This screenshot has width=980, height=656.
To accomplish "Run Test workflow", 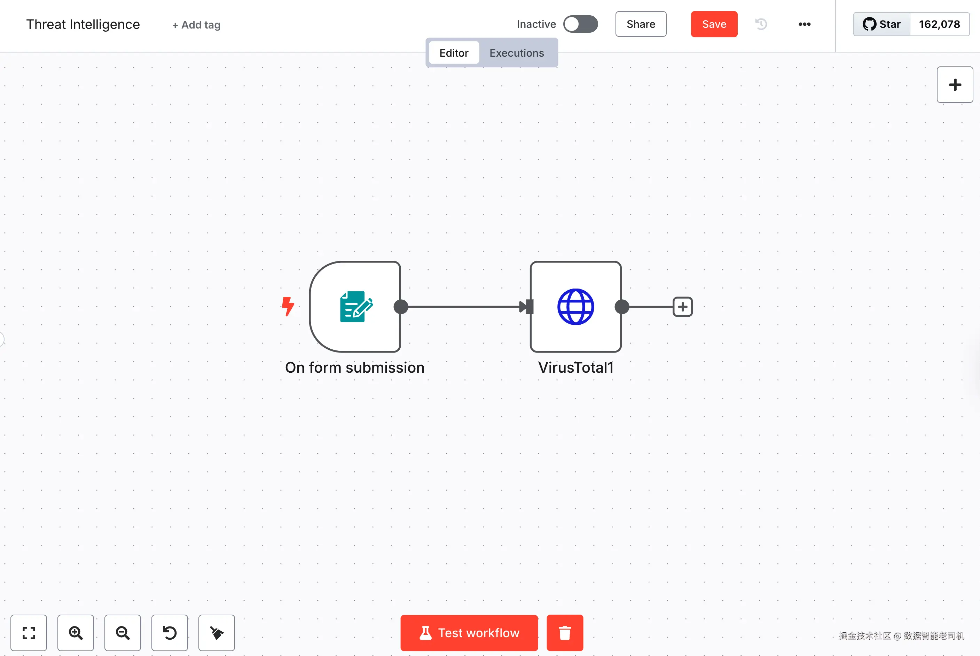I will 469,633.
